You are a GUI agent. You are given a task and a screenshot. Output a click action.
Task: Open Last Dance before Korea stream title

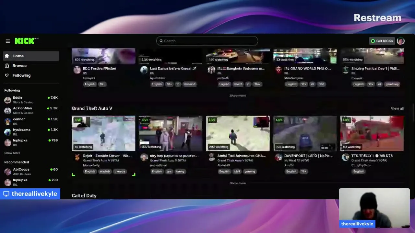173,69
